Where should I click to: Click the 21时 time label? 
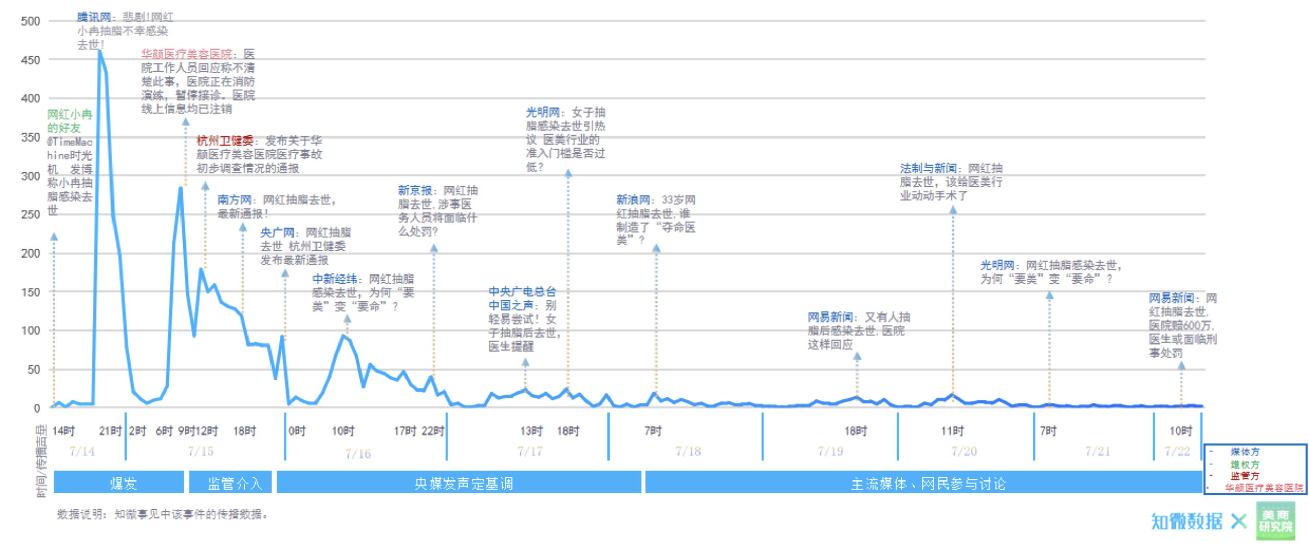(110, 431)
